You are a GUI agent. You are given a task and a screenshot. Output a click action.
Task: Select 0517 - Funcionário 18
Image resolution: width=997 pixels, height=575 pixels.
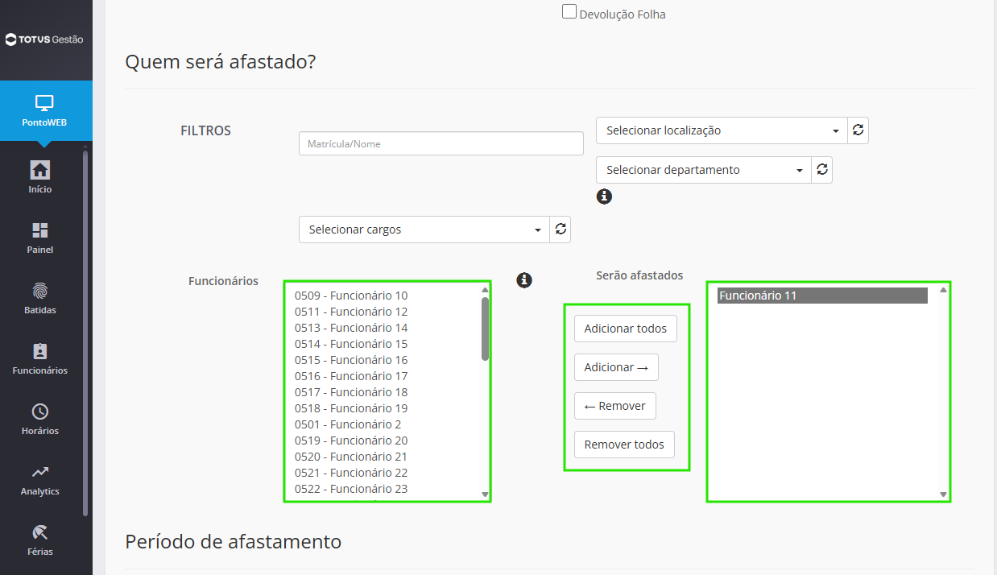pyautogui.click(x=351, y=392)
